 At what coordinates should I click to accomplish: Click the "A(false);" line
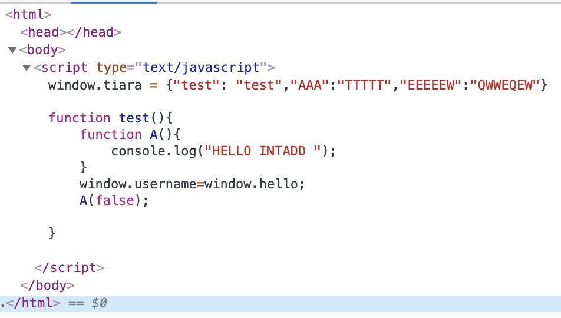click(x=114, y=200)
